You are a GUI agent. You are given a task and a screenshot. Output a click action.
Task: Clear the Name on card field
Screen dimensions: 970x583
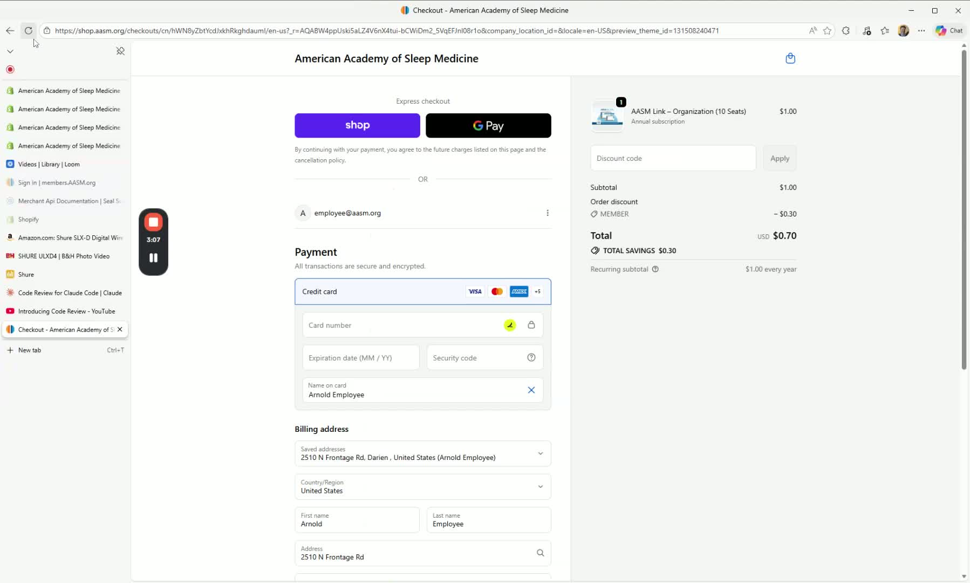click(531, 390)
